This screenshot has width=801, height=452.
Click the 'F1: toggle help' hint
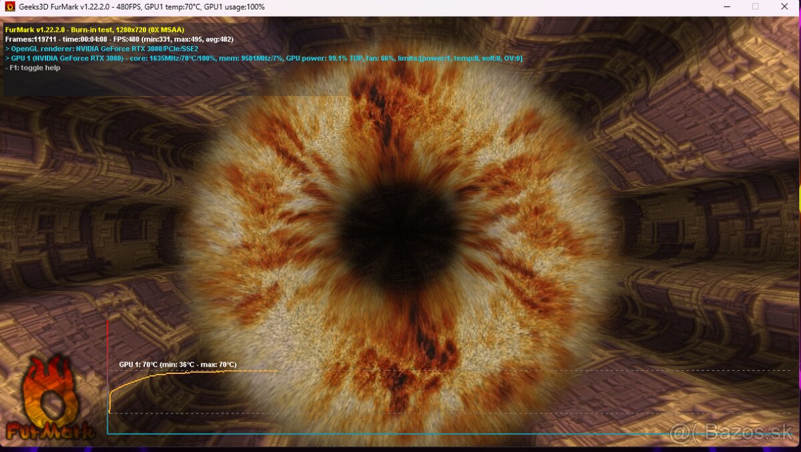pyautogui.click(x=32, y=68)
